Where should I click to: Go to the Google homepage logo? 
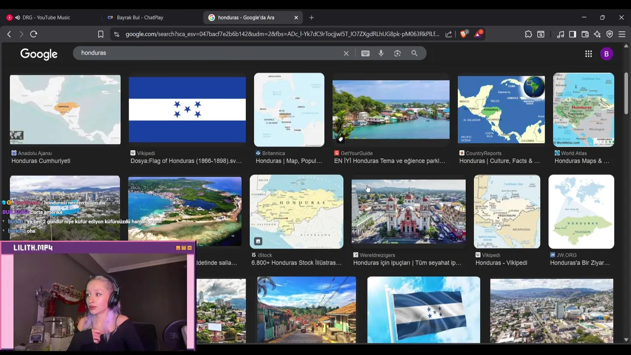tap(39, 54)
